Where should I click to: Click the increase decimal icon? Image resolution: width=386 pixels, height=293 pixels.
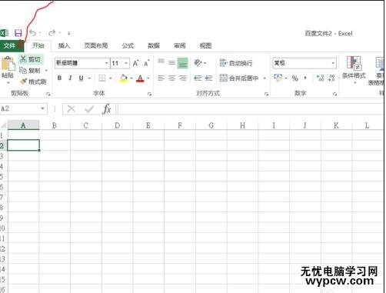(321, 78)
